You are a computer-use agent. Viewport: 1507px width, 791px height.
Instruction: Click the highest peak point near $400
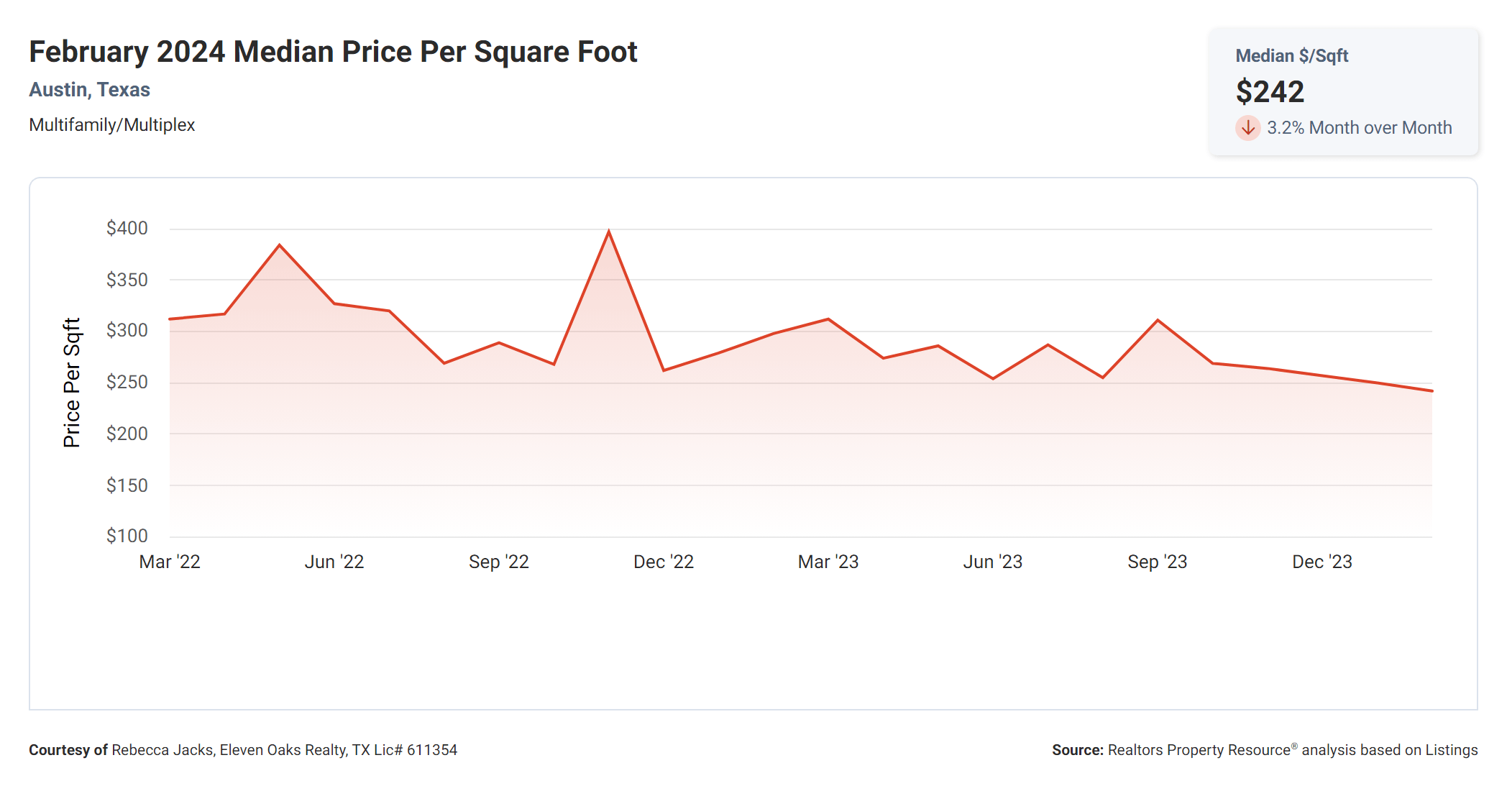pyautogui.click(x=609, y=232)
